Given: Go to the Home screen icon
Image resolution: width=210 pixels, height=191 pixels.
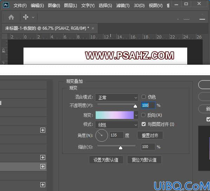Looking at the screenshot, I should 11,17.
